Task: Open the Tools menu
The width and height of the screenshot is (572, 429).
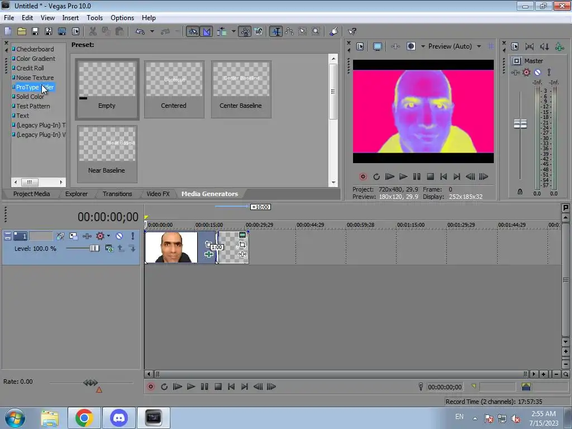Action: point(94,18)
